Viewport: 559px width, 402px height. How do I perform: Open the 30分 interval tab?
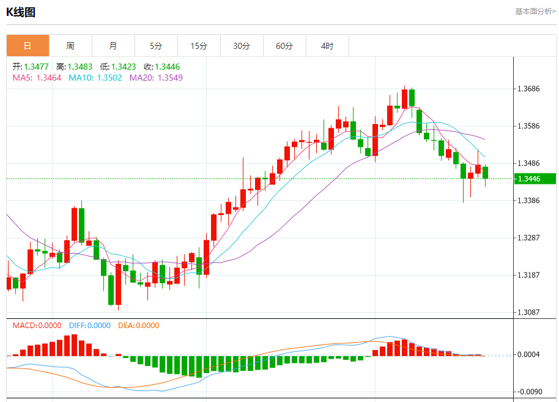[x=242, y=46]
